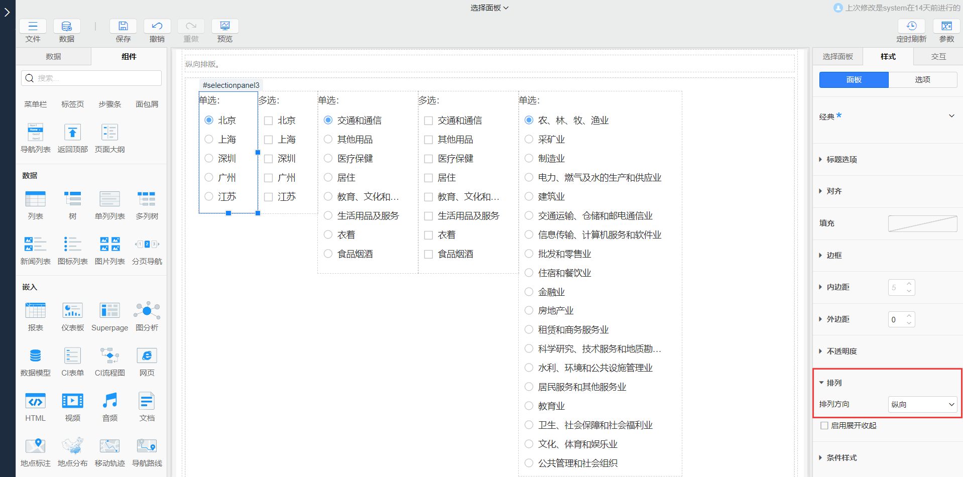The height and width of the screenshot is (477, 963).
Task: Switch to the 数据 panel tab
Action: click(53, 56)
